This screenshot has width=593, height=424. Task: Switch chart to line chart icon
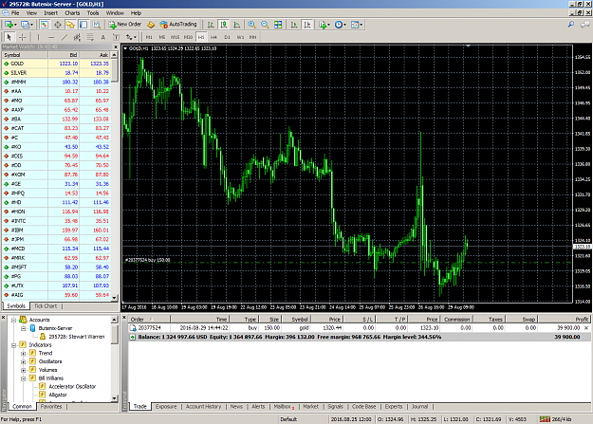coord(237,25)
